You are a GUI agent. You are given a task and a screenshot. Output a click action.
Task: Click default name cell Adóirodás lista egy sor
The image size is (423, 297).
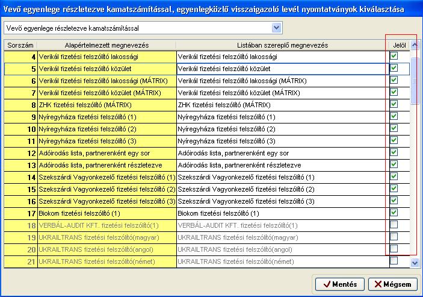click(x=107, y=153)
